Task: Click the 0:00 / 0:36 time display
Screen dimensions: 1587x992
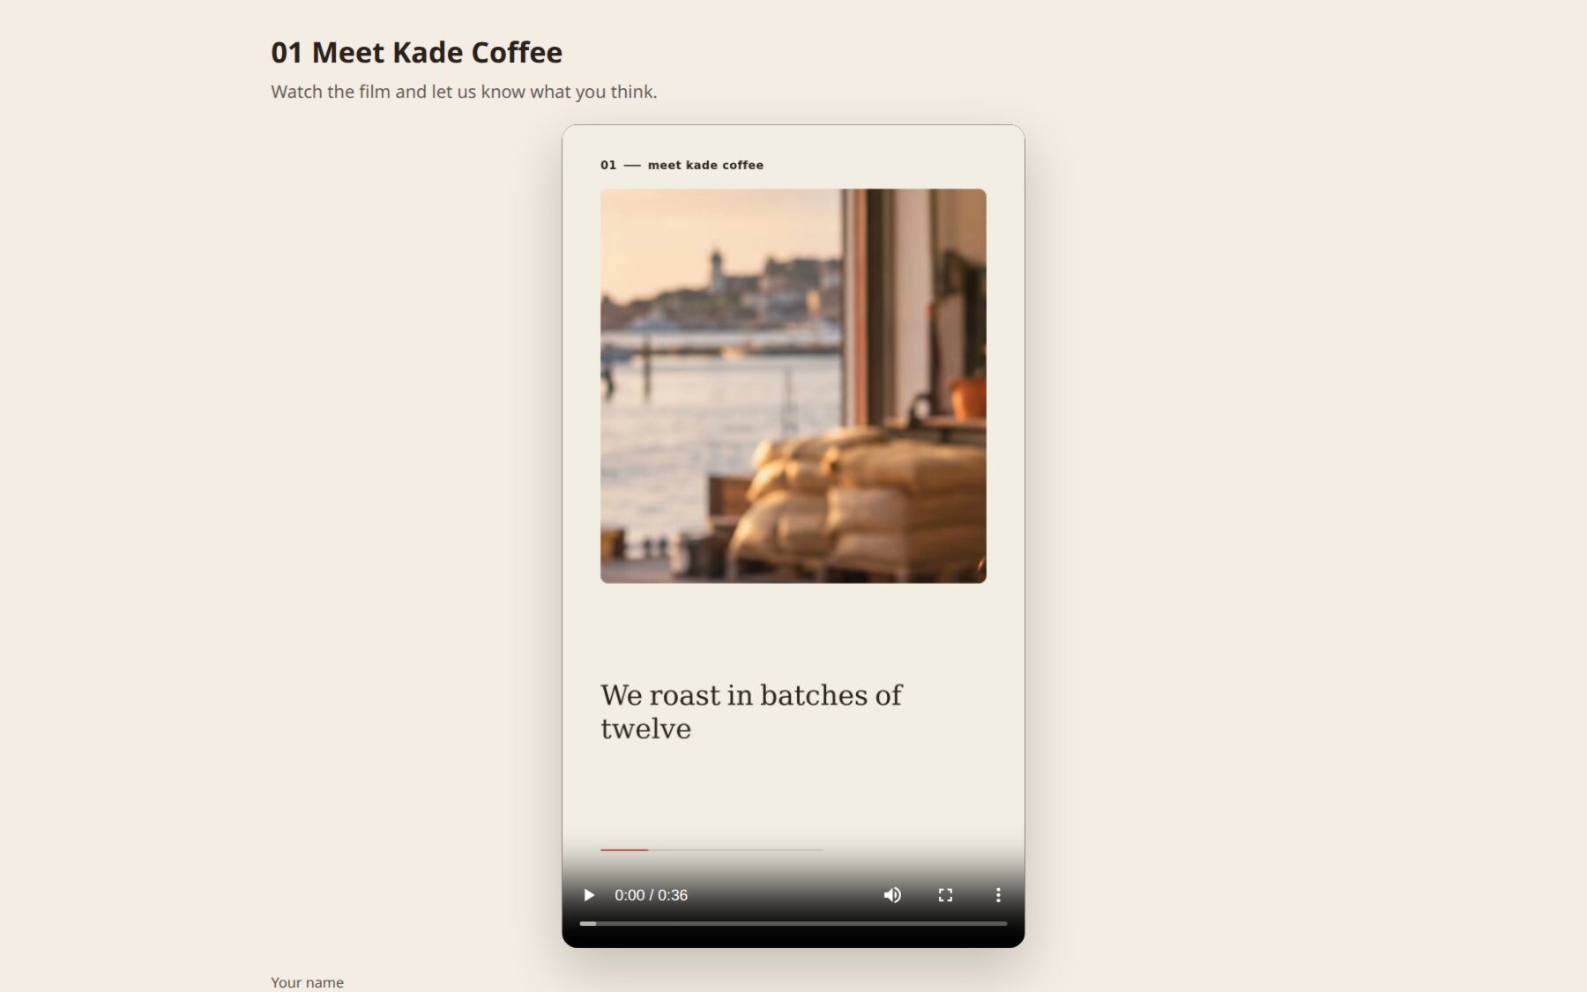Action: point(651,895)
